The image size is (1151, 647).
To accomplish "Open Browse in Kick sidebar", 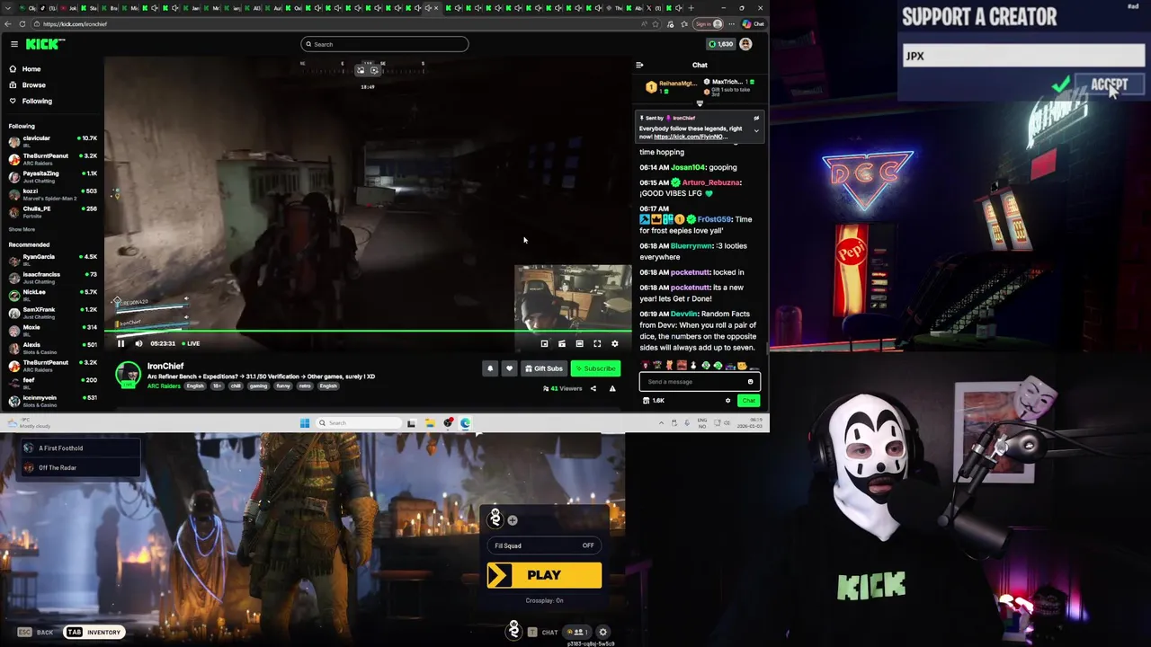I will tap(27, 85).
